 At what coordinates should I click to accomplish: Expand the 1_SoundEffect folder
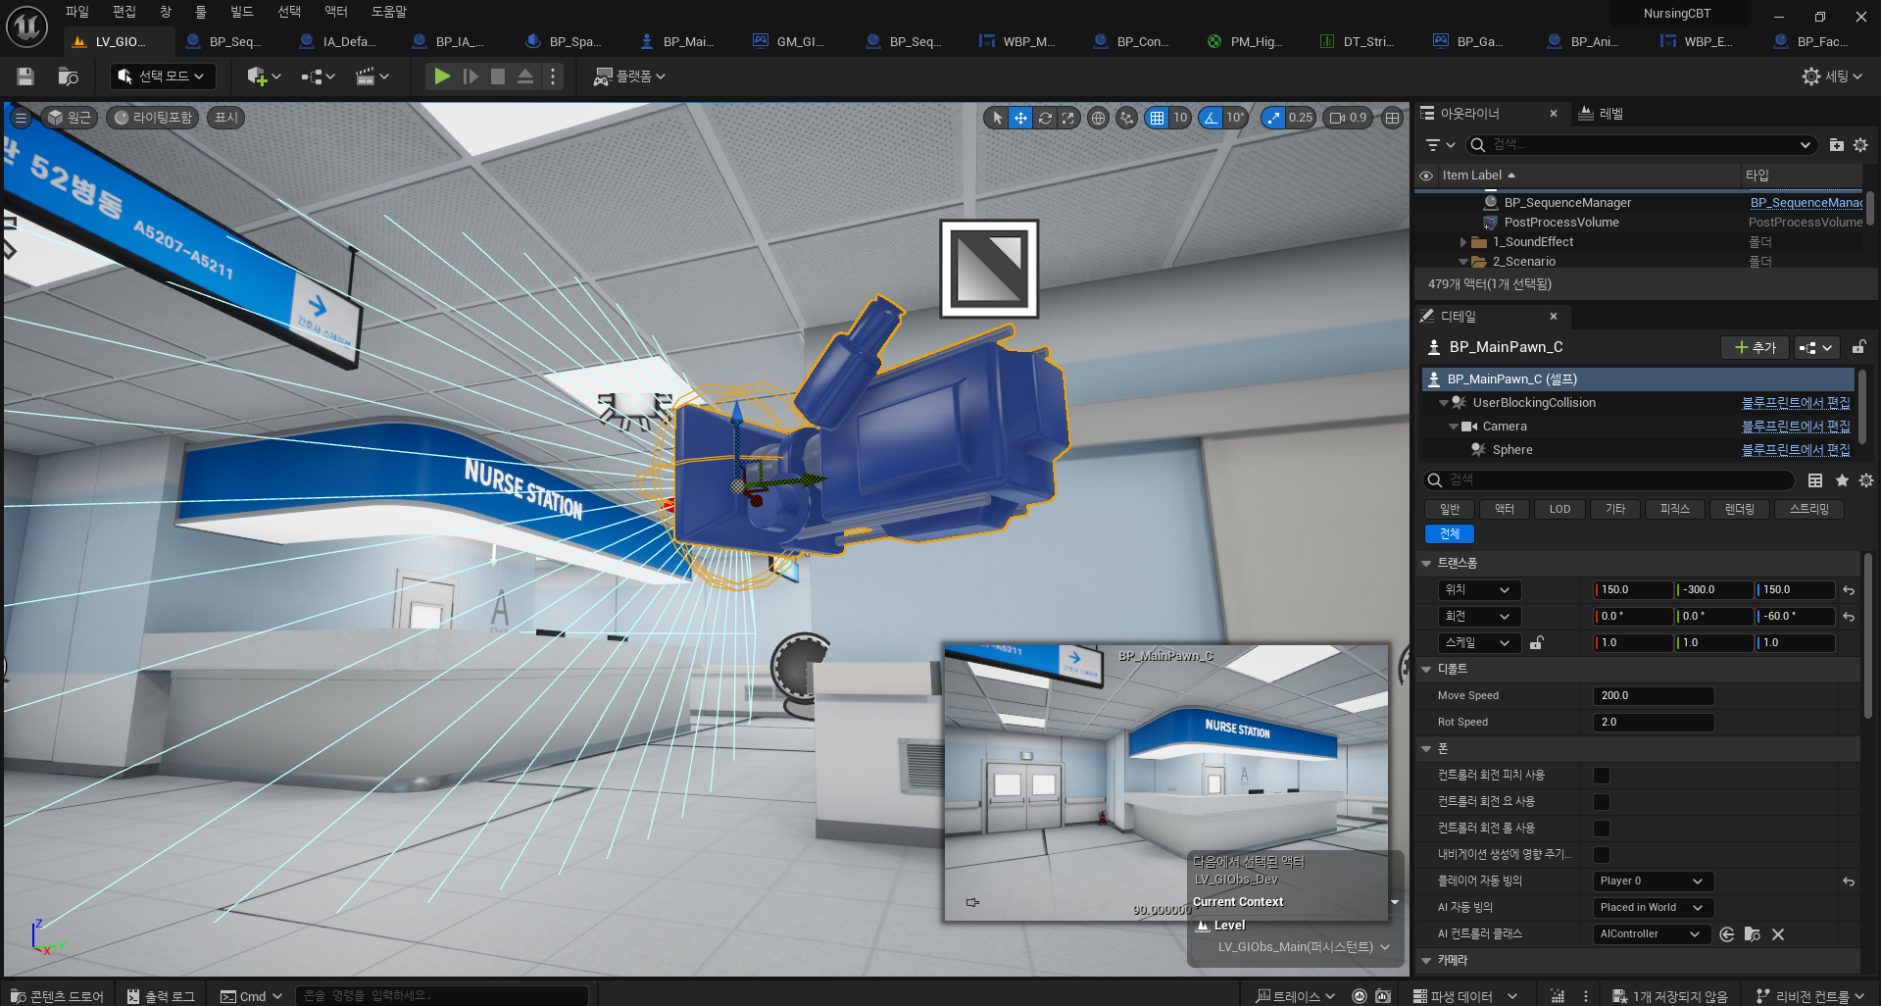click(1464, 241)
